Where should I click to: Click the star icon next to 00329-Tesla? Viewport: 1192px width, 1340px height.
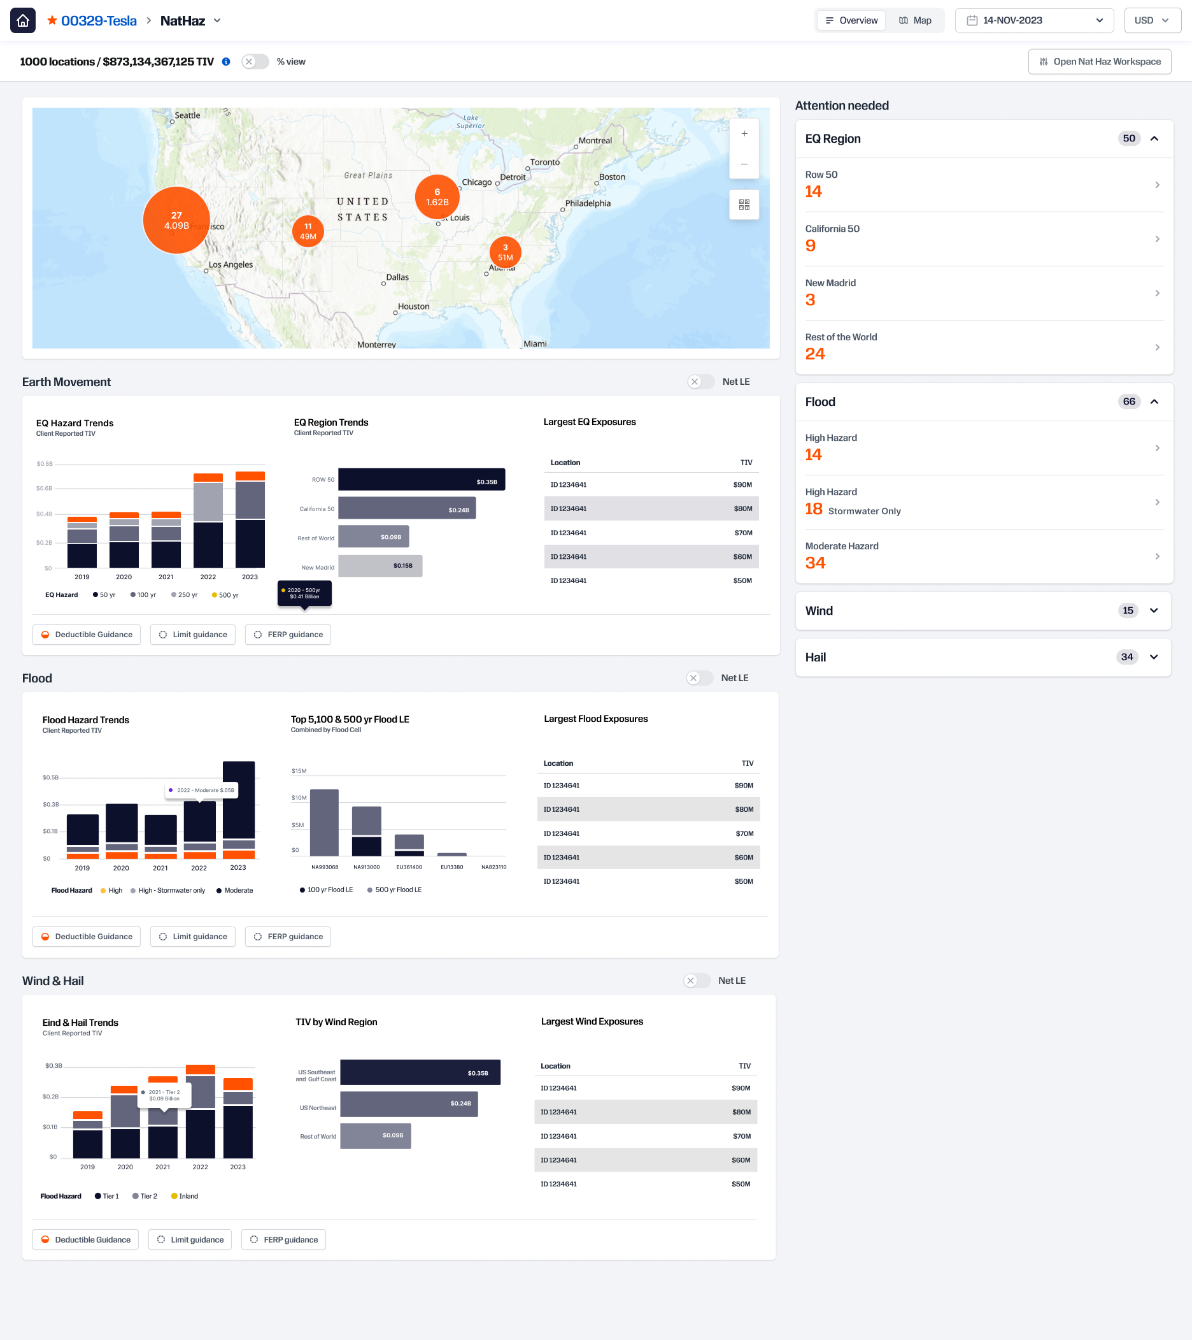[51, 20]
